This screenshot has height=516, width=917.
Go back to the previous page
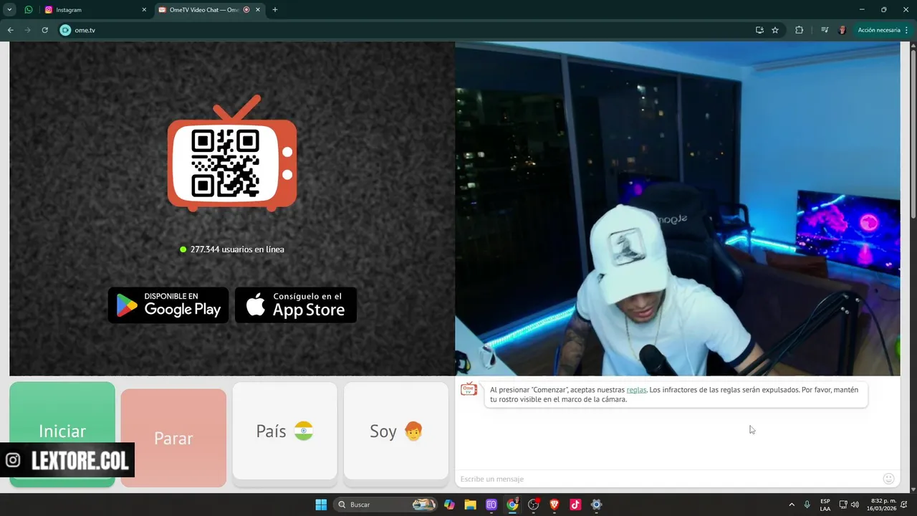11,30
